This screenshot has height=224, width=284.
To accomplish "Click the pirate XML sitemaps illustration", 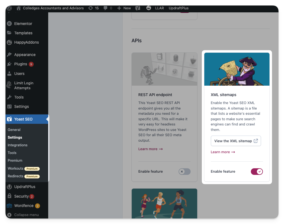I will (237, 69).
